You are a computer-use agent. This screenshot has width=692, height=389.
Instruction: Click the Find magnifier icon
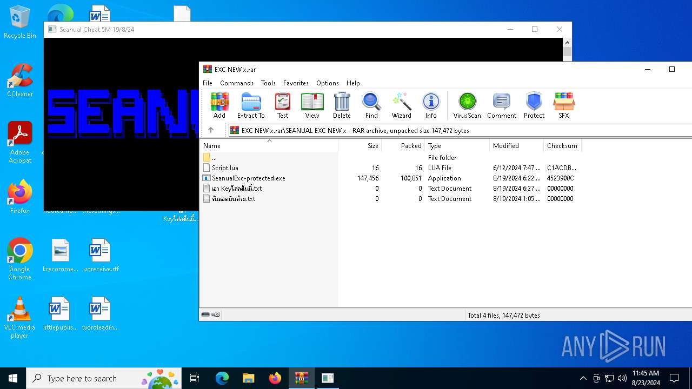point(371,105)
